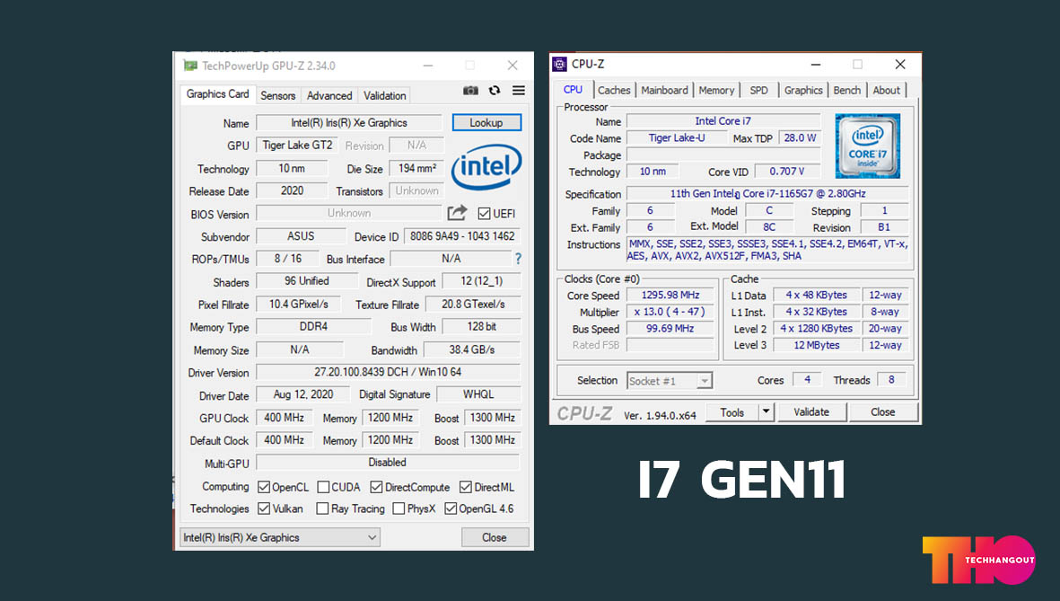Open the Caches tab in CPU-Z
The height and width of the screenshot is (601, 1060).
(x=614, y=90)
